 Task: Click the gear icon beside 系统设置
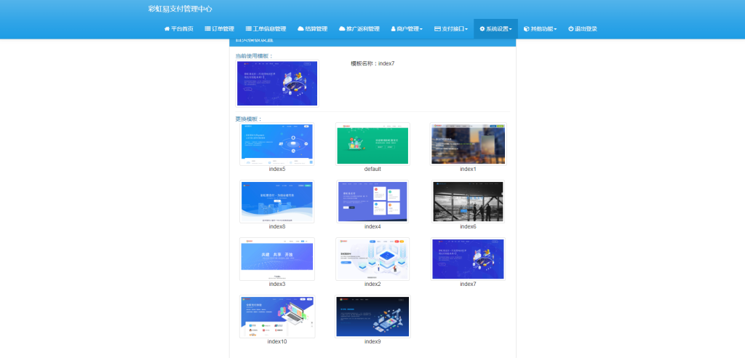click(x=482, y=29)
